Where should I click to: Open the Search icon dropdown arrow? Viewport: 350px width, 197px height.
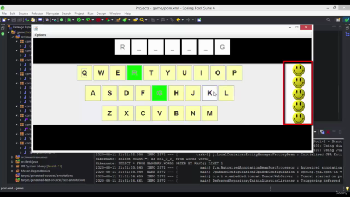click(x=146, y=20)
